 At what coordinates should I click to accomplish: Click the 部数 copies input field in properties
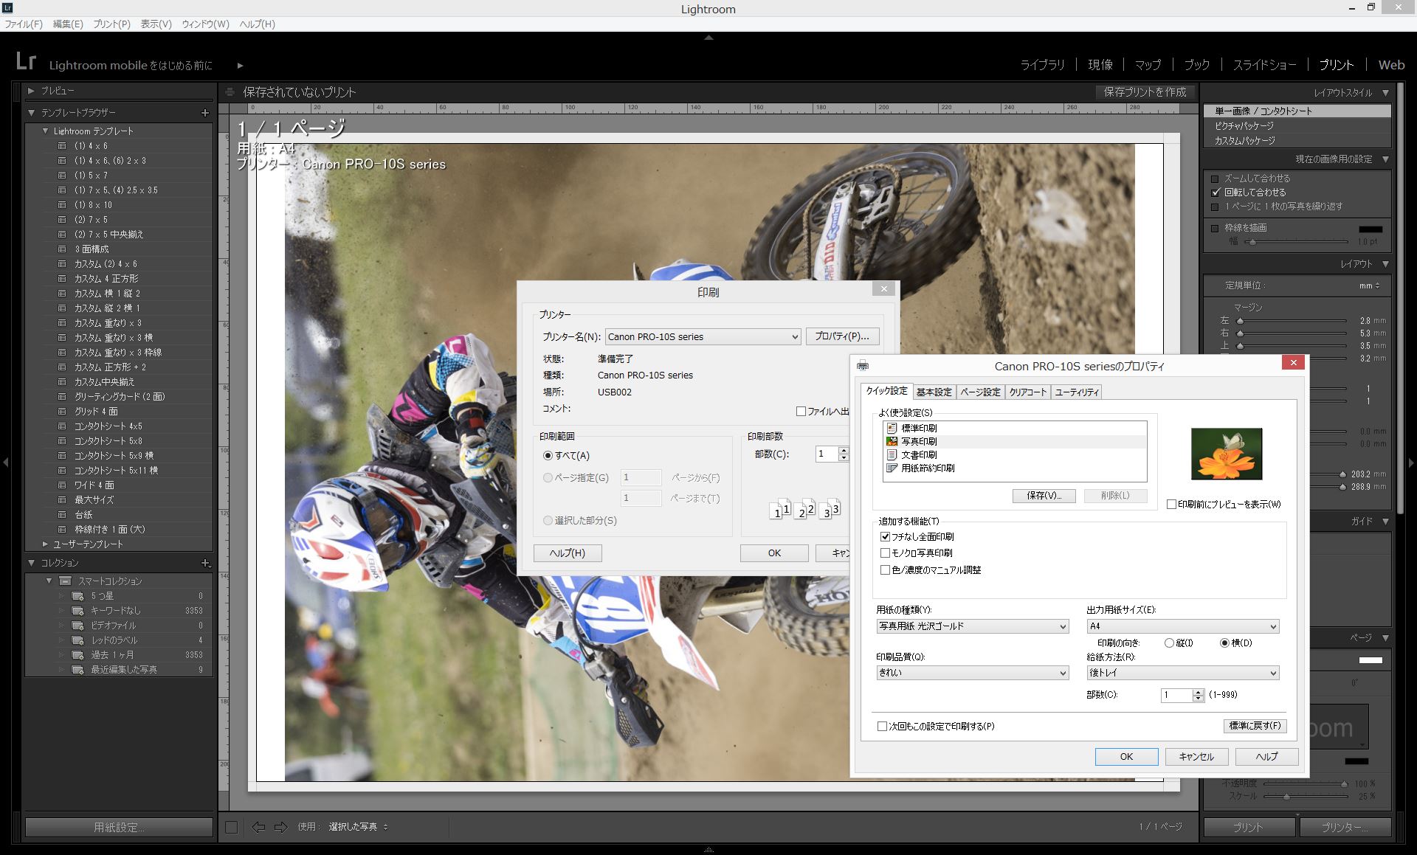pyautogui.click(x=1176, y=695)
